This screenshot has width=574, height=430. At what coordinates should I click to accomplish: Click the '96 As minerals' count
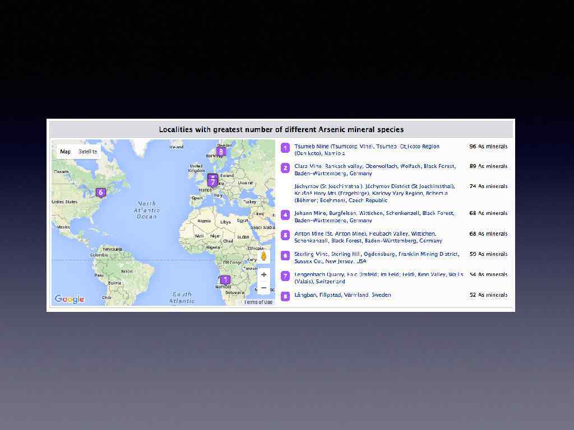tap(488, 146)
